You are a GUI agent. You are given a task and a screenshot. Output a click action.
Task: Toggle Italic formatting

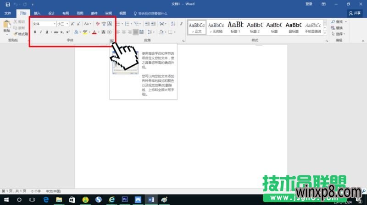41,32
